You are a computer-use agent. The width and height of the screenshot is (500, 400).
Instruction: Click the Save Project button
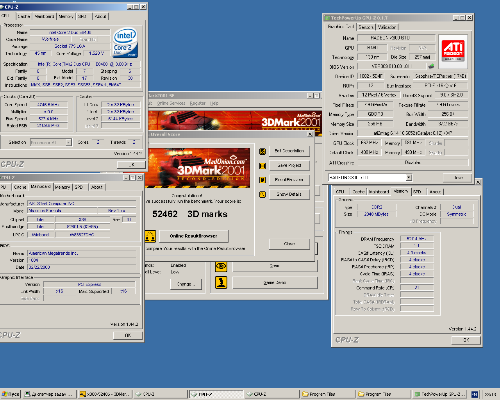click(x=289, y=166)
